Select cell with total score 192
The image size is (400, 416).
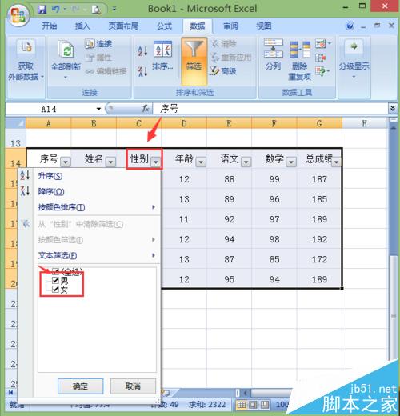click(319, 239)
